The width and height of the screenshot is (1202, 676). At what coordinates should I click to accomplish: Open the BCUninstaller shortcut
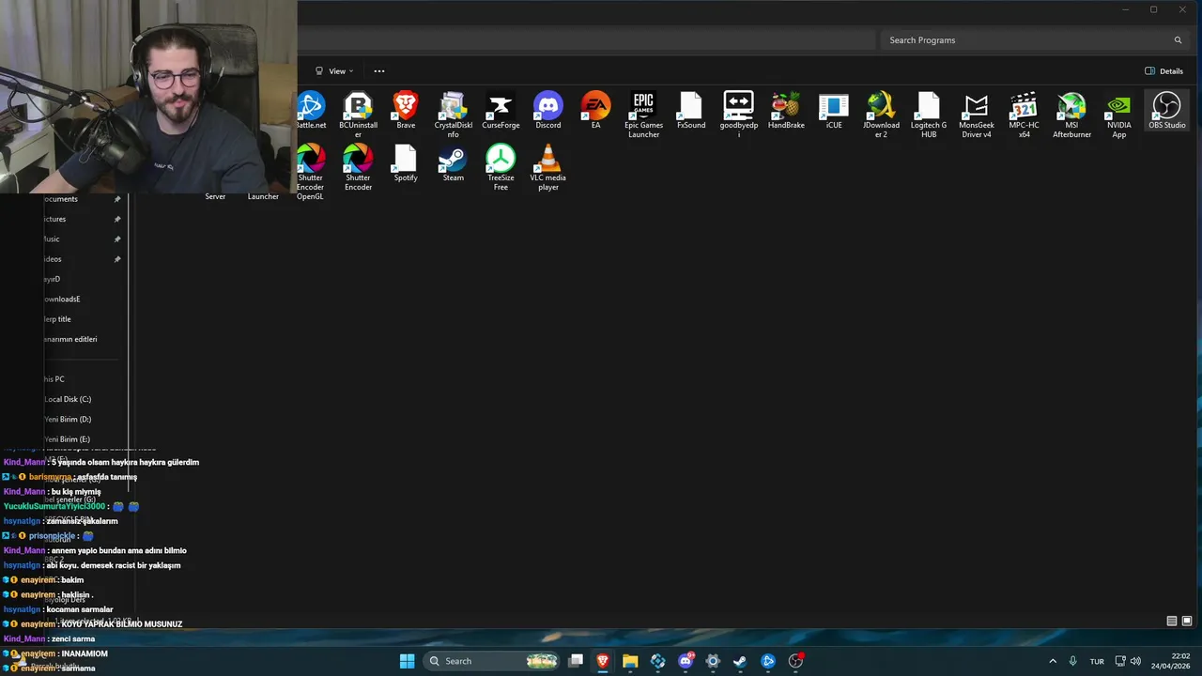point(358,115)
